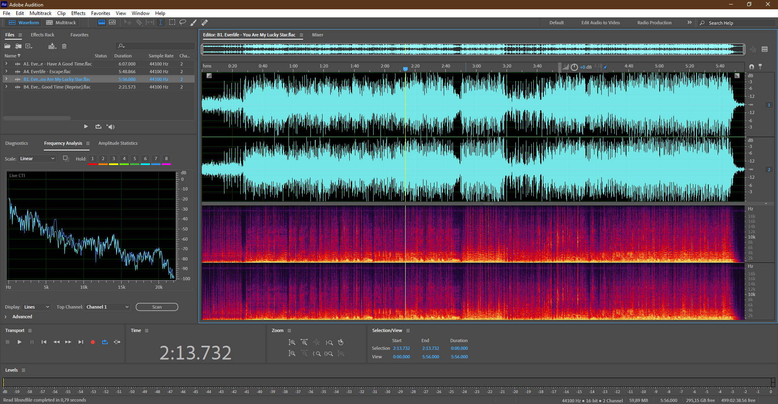
Task: Click the Open File folder icon
Action: click(x=7, y=46)
